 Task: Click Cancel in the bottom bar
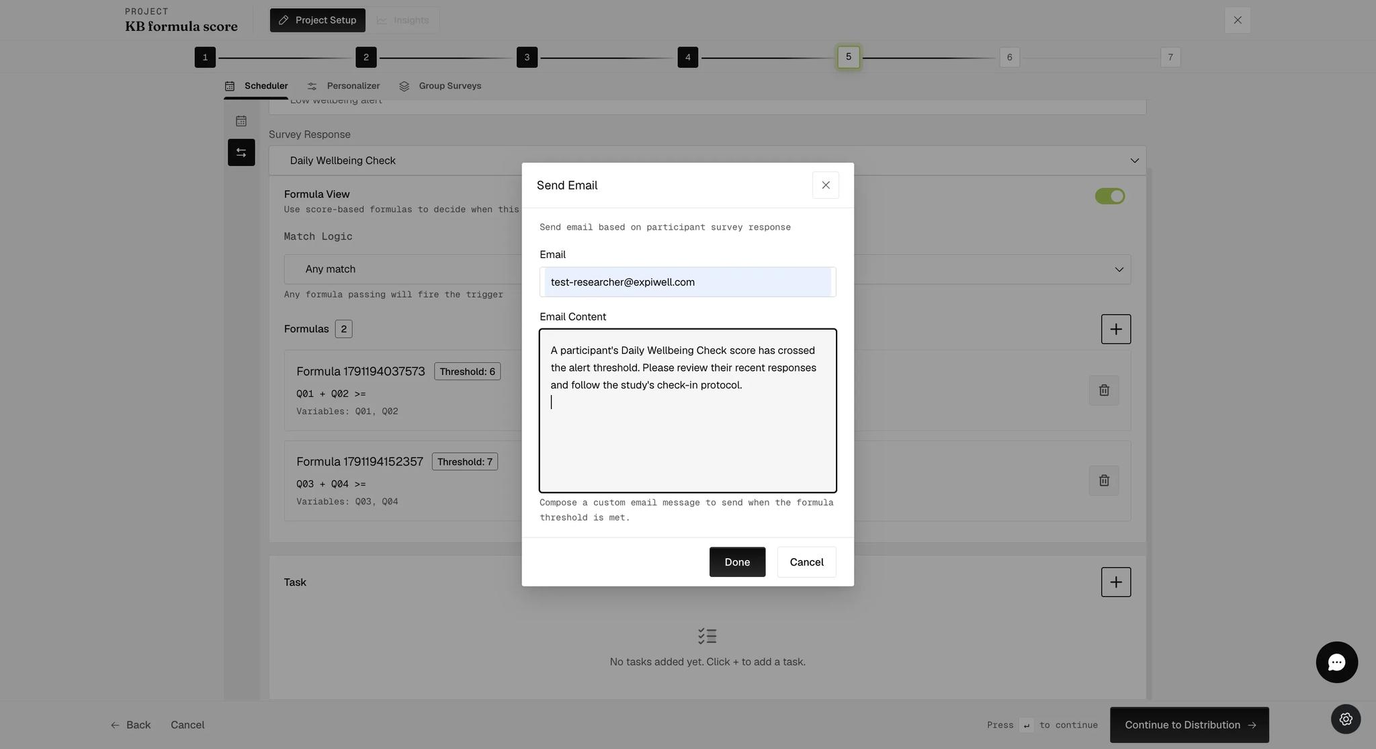point(187,725)
